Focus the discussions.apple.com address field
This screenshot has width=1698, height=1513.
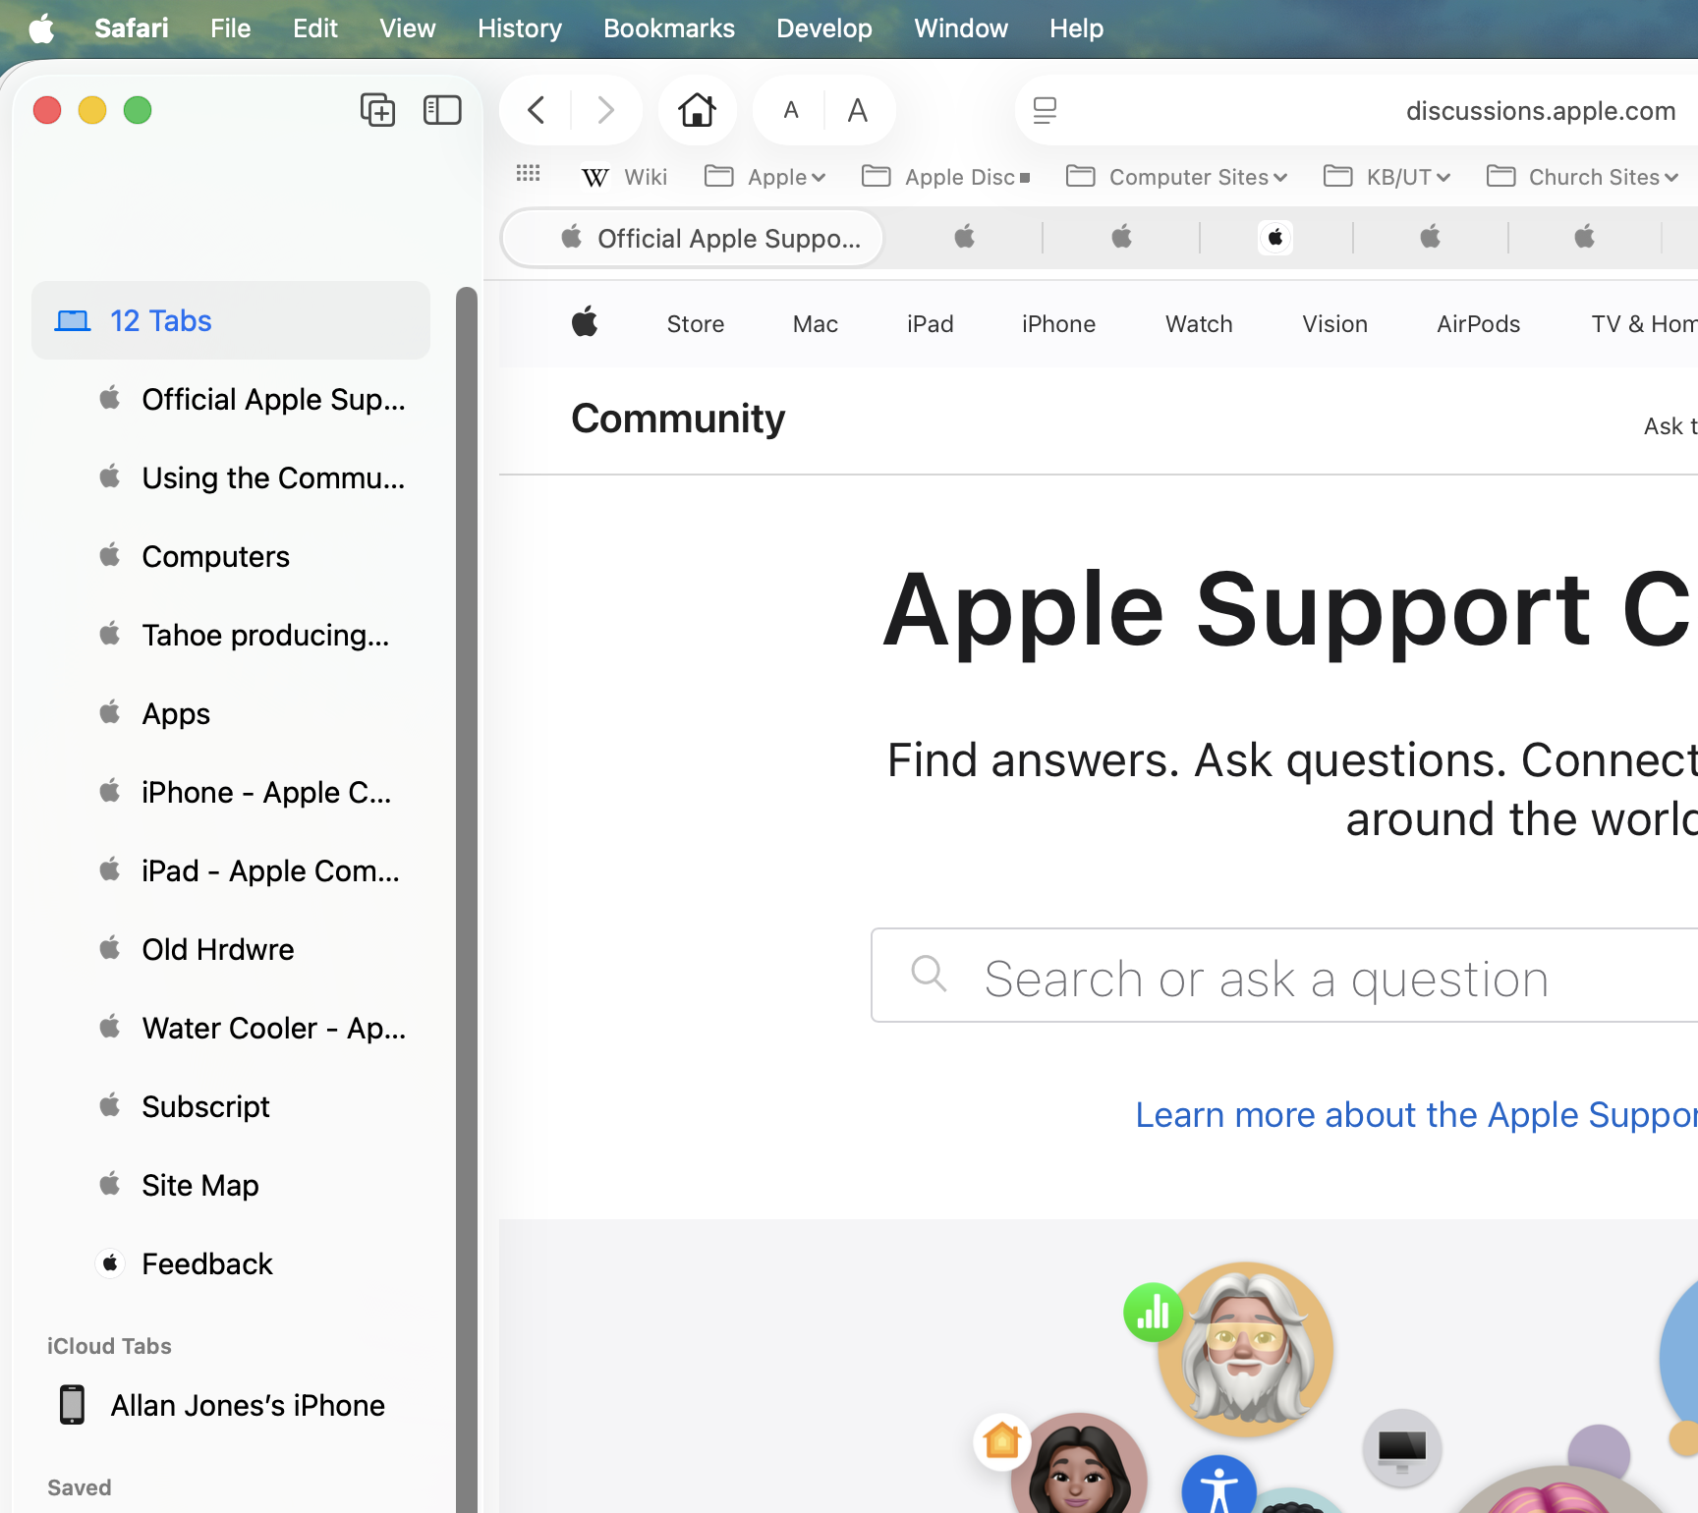(1540, 110)
